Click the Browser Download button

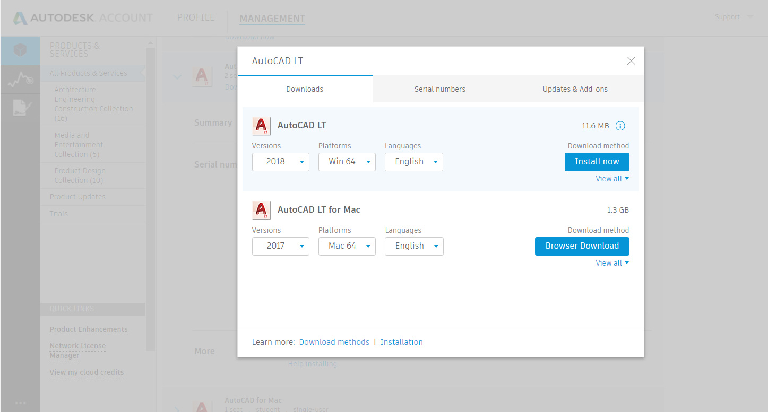pyautogui.click(x=582, y=246)
